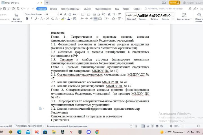Open the Вставка ribbon tab
The image size is (203, 135).
click(x=53, y=9)
